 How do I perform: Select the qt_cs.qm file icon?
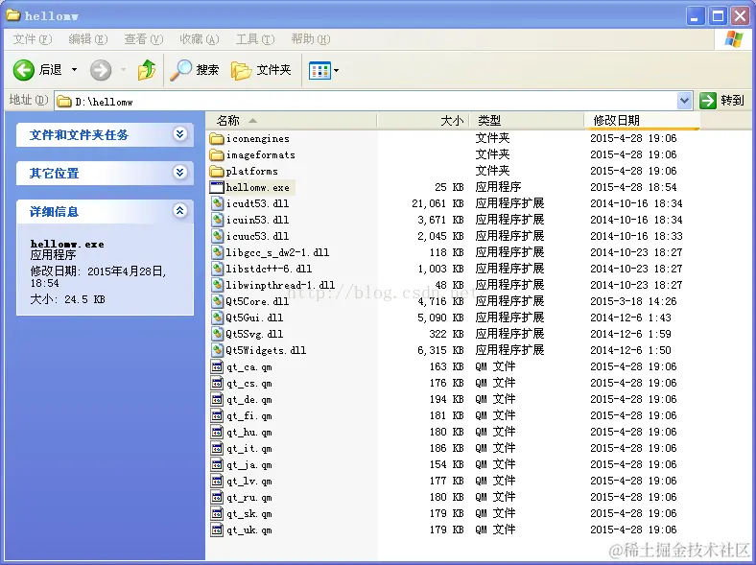point(217,384)
